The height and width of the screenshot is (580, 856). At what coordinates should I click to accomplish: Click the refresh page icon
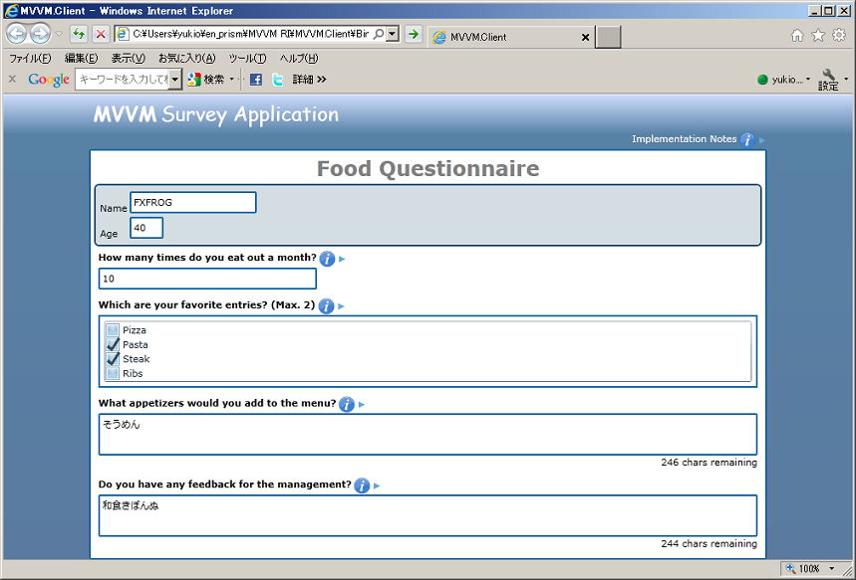(x=79, y=35)
